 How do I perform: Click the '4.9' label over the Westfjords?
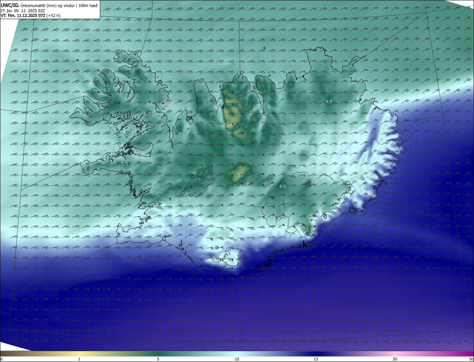click(x=107, y=90)
